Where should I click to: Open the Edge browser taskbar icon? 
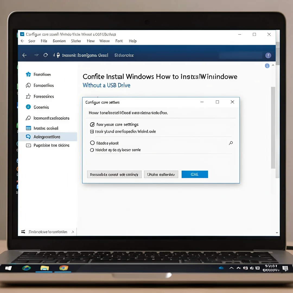[x=27, y=268]
